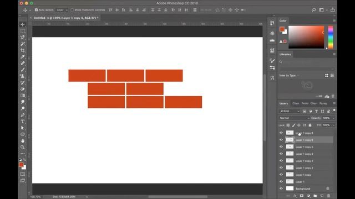
Task: Open the Fill 100% dropdown arrow
Action: [x=333, y=125]
